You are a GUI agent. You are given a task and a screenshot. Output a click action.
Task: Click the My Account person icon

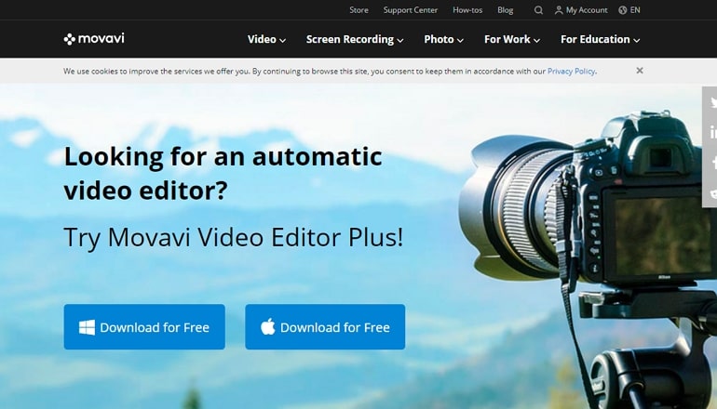559,10
